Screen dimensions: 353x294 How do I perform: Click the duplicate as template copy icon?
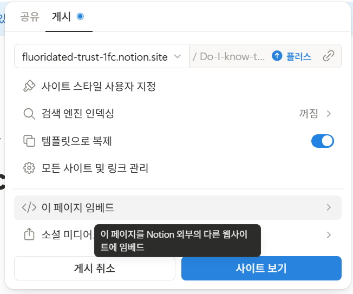(29, 141)
